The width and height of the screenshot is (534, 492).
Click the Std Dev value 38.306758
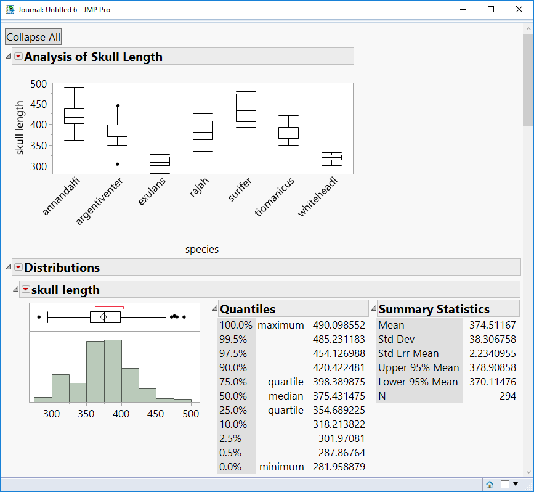pyautogui.click(x=493, y=339)
